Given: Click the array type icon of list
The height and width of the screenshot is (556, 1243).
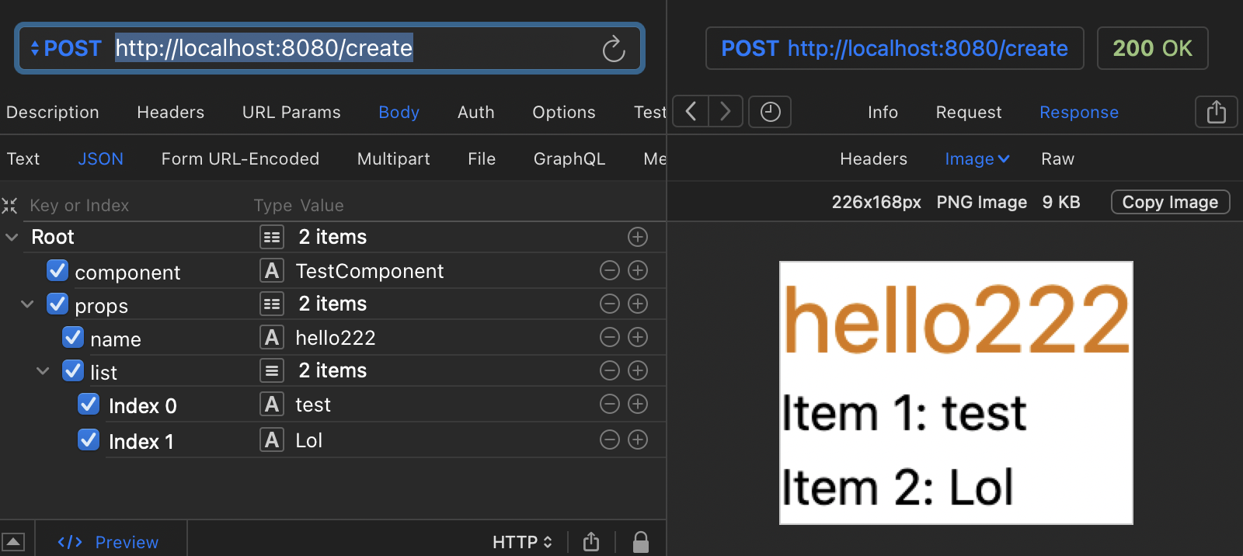Looking at the screenshot, I should (272, 370).
